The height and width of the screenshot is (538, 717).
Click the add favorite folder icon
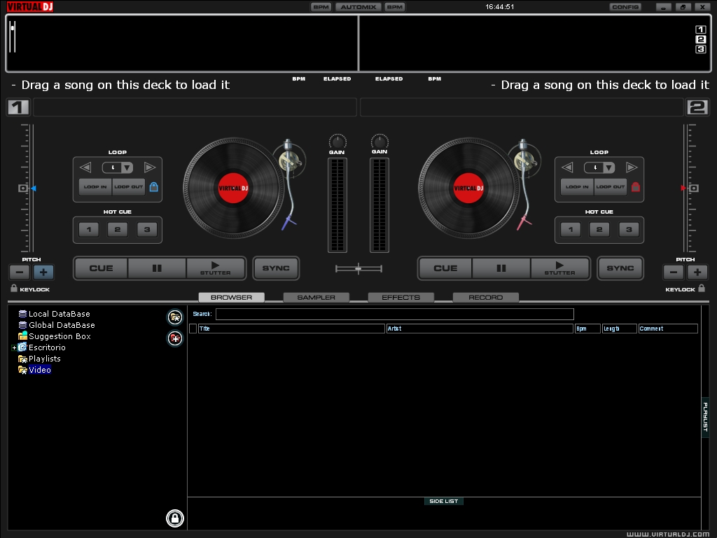tap(174, 317)
